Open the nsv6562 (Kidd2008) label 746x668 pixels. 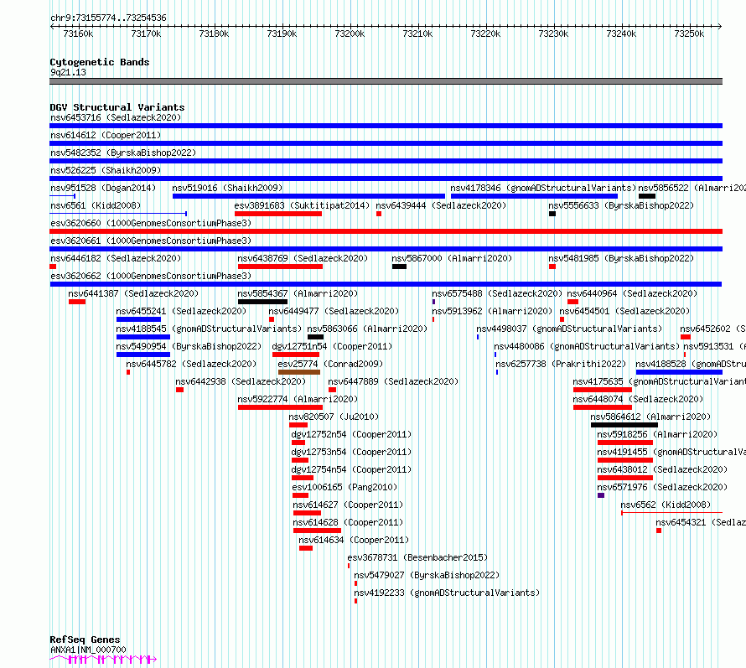pos(666,505)
